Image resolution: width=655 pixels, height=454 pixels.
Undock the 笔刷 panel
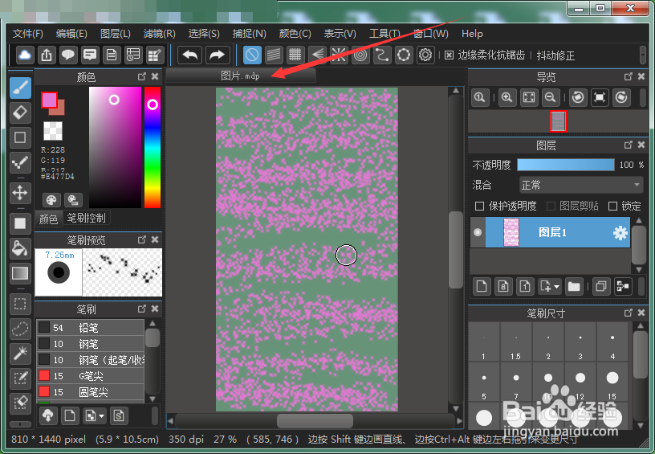(142, 309)
